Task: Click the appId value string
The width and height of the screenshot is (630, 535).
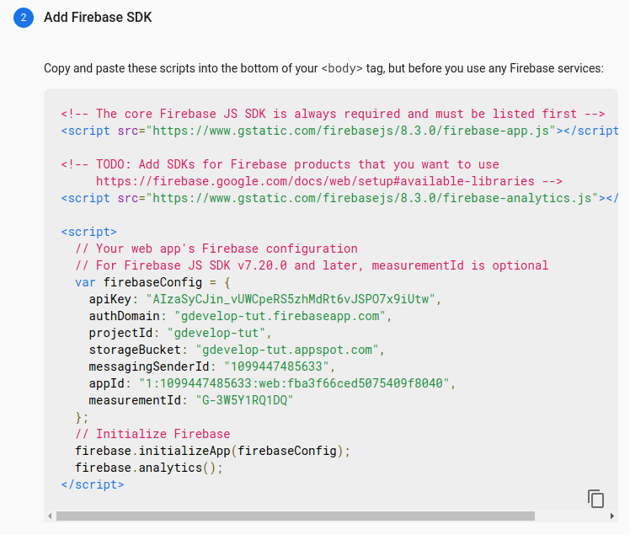Action: point(296,383)
